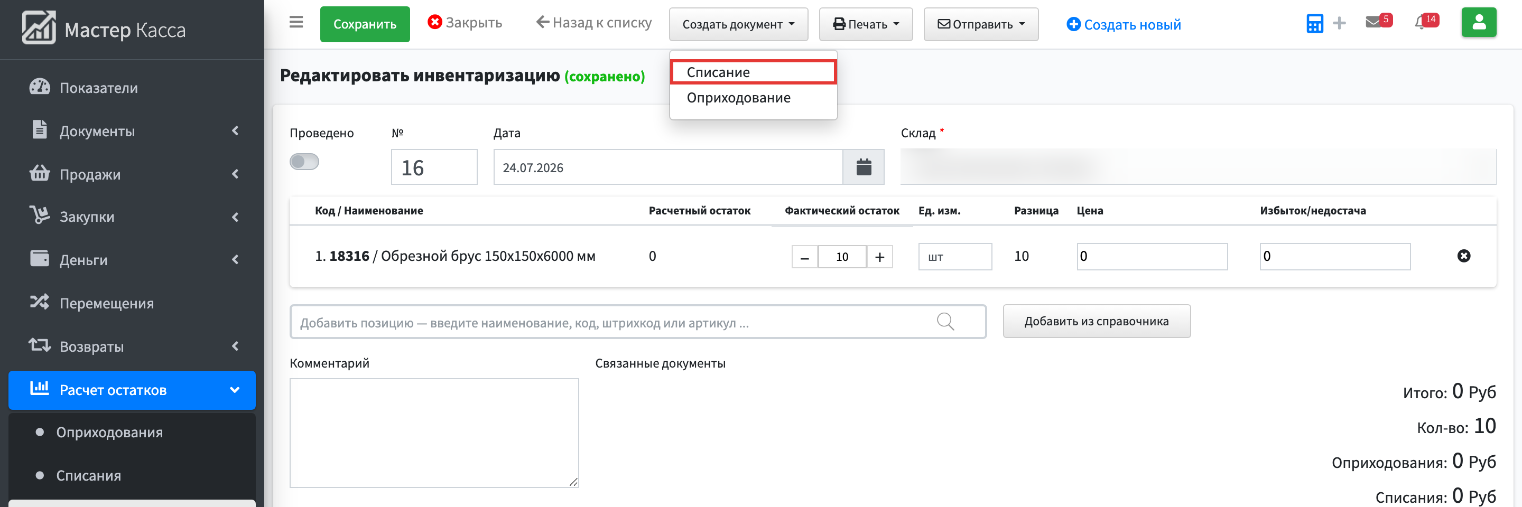The image size is (1522, 507).
Task: Go back with Назад к списку
Action: point(593,22)
